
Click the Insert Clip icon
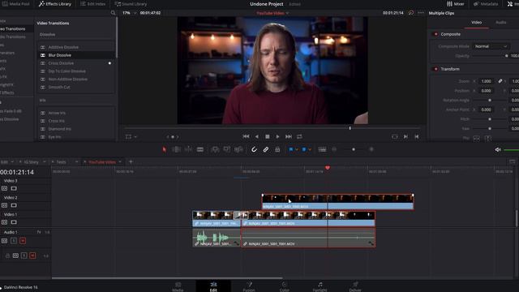pos(215,149)
